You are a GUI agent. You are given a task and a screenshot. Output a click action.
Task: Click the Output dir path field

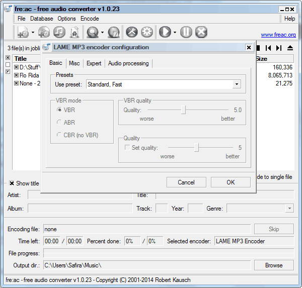coord(147,265)
